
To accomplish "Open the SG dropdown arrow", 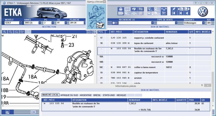I will (66, 23).
